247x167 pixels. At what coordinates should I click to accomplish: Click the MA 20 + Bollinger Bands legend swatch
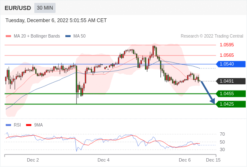[x=8, y=36]
